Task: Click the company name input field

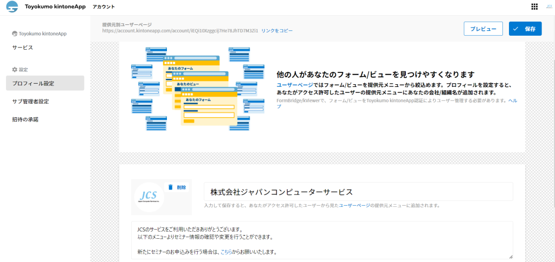Action: point(358,192)
